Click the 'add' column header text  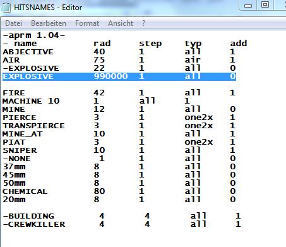pos(239,44)
